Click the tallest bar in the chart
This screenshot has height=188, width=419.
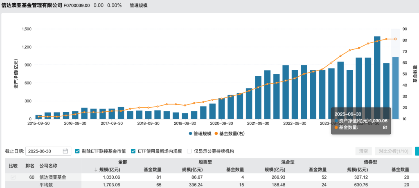[x=377, y=77]
